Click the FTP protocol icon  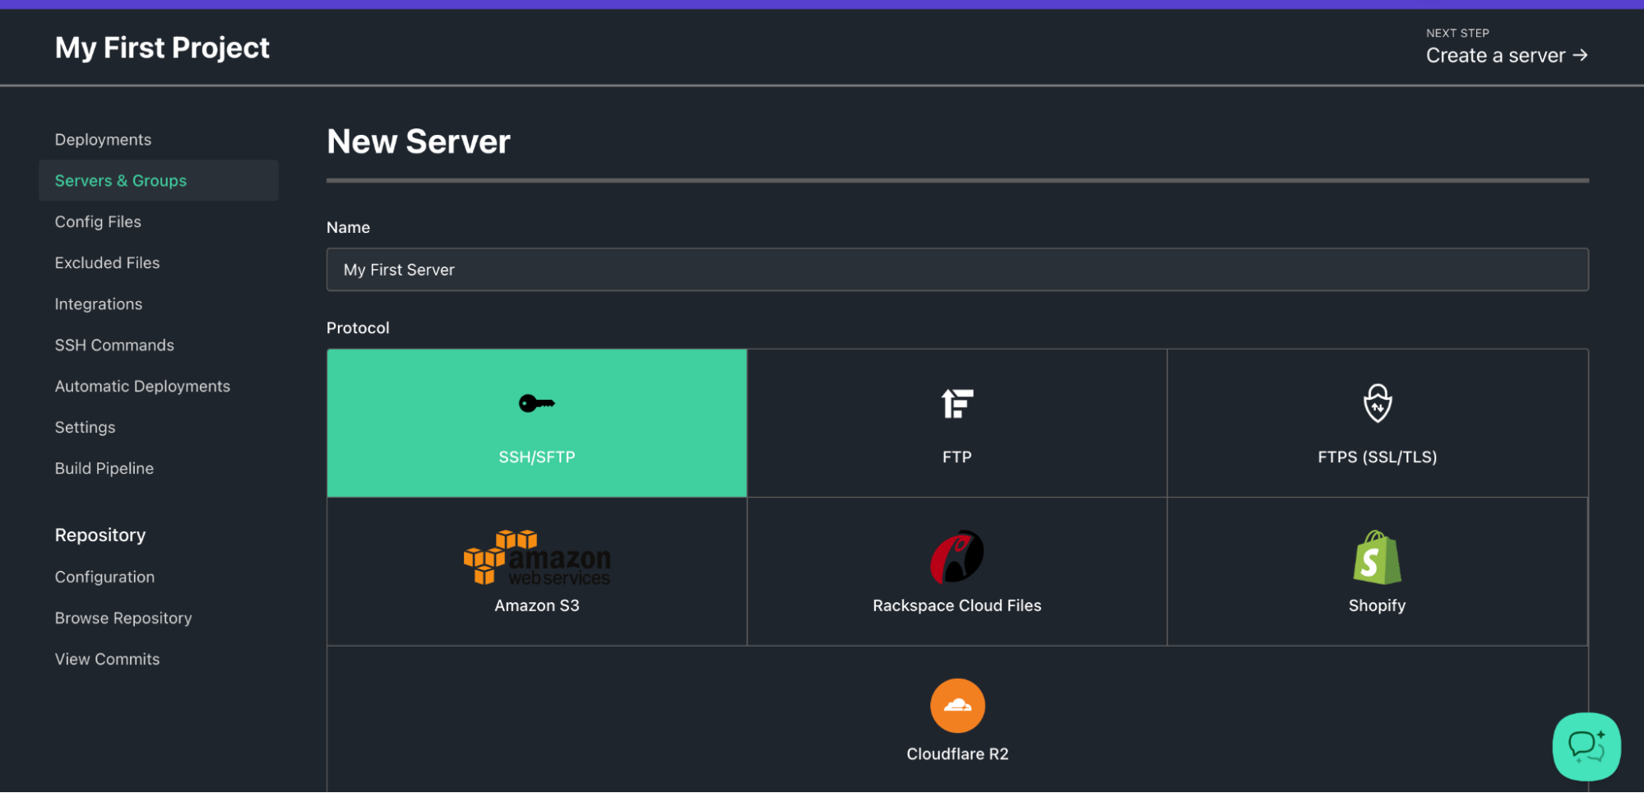[956, 404]
